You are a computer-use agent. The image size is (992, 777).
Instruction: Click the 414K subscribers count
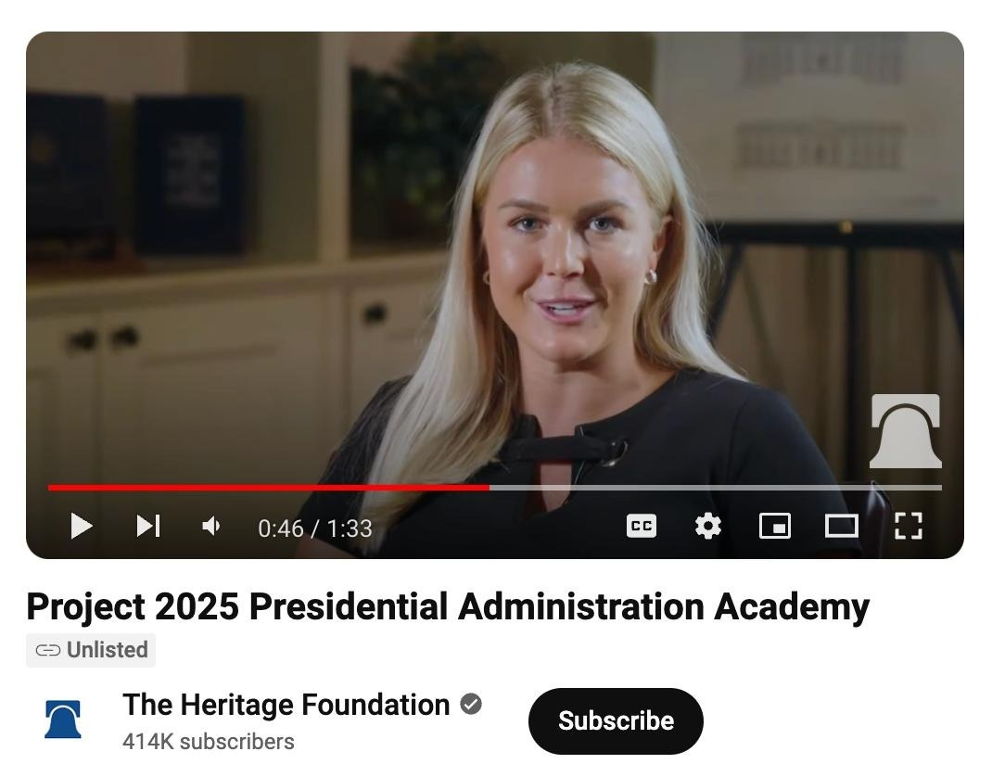(209, 742)
